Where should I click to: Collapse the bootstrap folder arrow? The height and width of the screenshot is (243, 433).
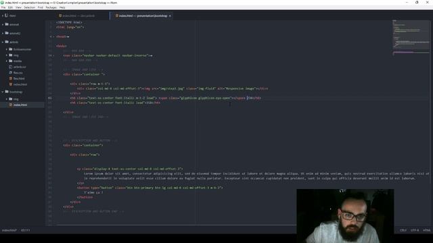pyautogui.click(x=3, y=92)
